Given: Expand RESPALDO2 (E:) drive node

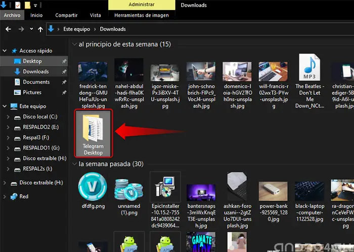Looking at the screenshot, I should point(8,127).
